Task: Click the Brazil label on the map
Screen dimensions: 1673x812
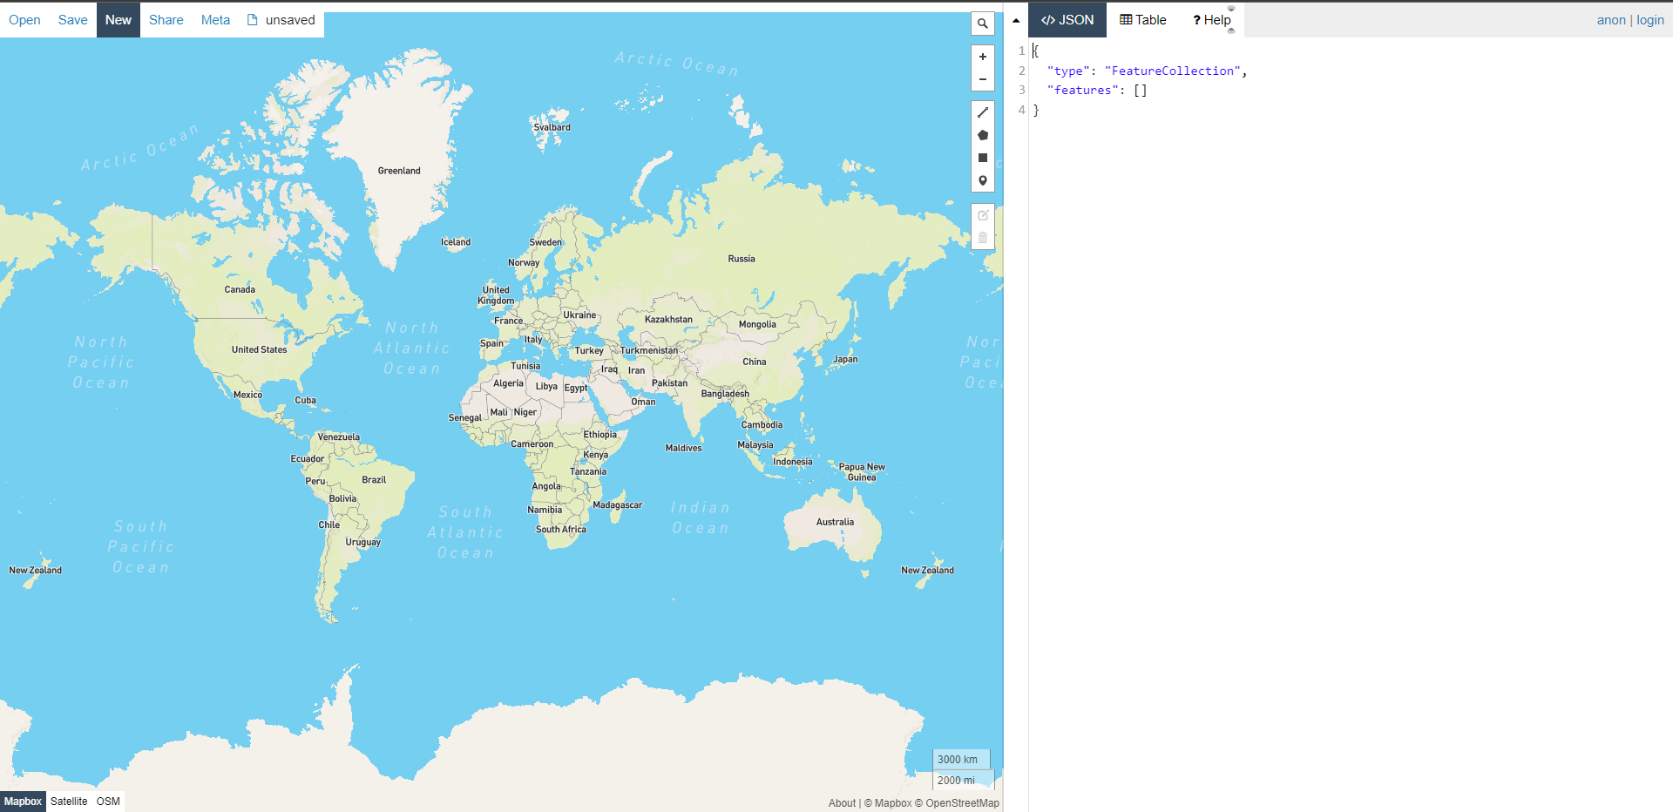Action: pos(374,480)
